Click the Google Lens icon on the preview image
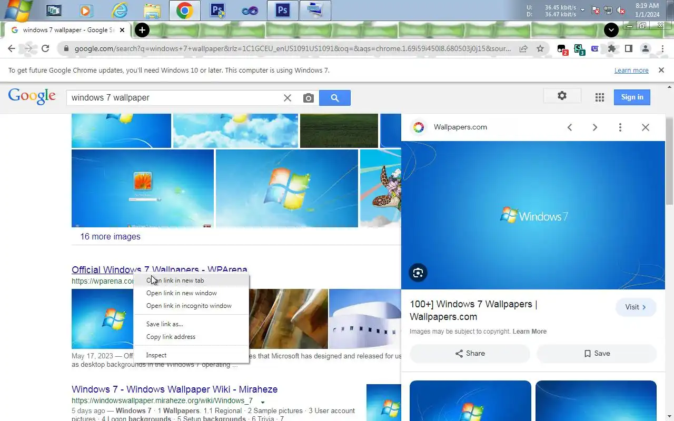674x421 pixels. point(418,273)
